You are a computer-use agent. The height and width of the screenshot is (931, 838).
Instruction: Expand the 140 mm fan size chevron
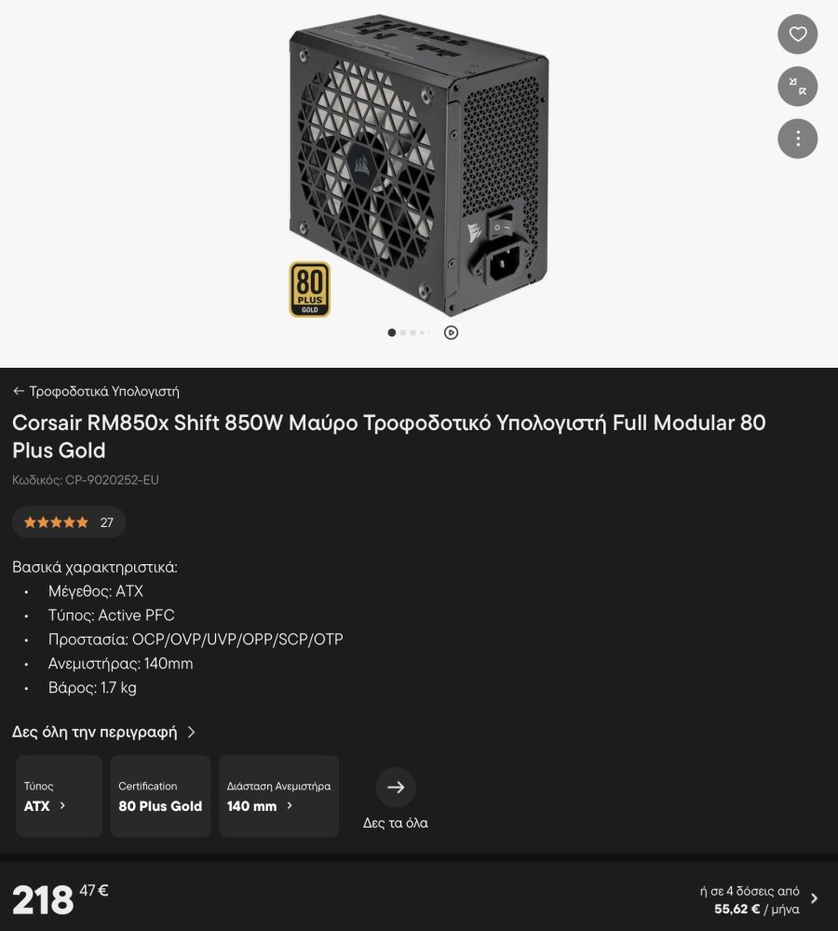click(x=290, y=805)
